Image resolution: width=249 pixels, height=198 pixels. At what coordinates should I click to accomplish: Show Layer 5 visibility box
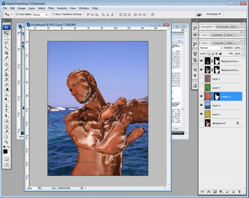click(201, 88)
